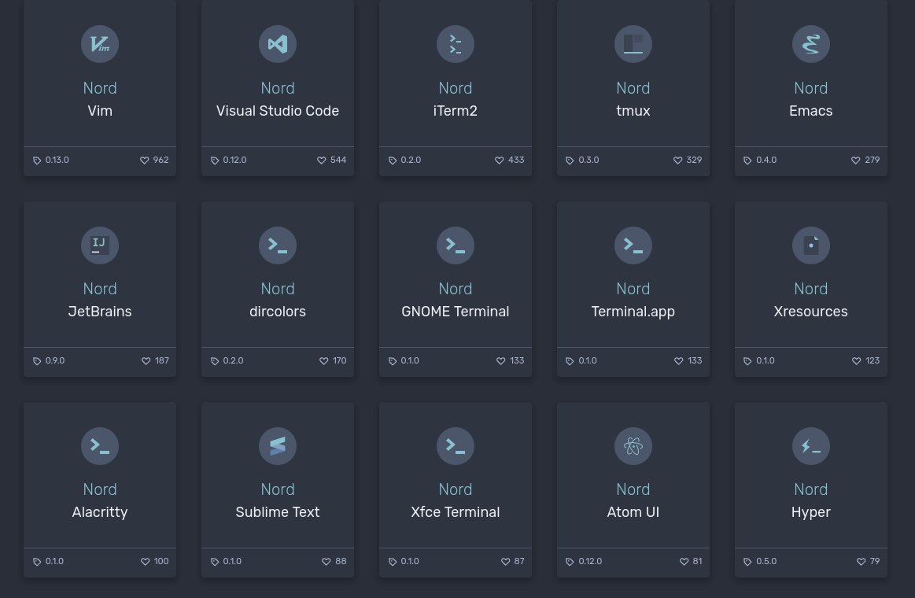Viewport: 915px width, 598px height.
Task: Open the Nord dircolors port title
Action: click(x=278, y=300)
